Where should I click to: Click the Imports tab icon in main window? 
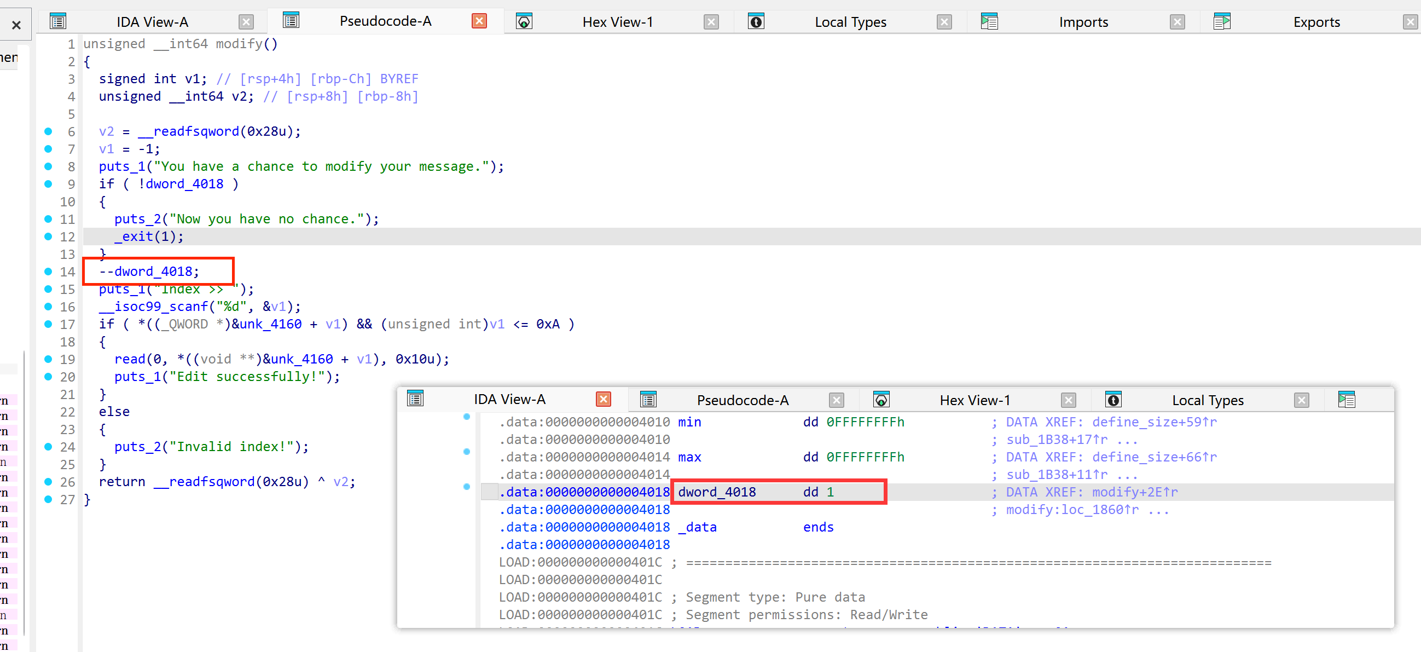pyautogui.click(x=990, y=21)
